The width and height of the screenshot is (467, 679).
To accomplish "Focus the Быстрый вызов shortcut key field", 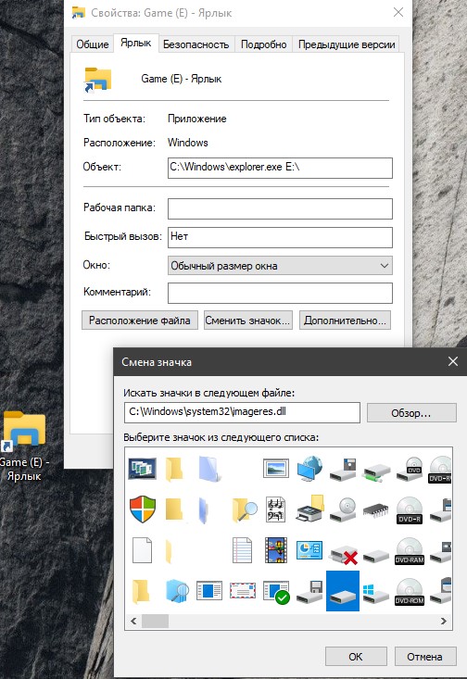I will (280, 237).
